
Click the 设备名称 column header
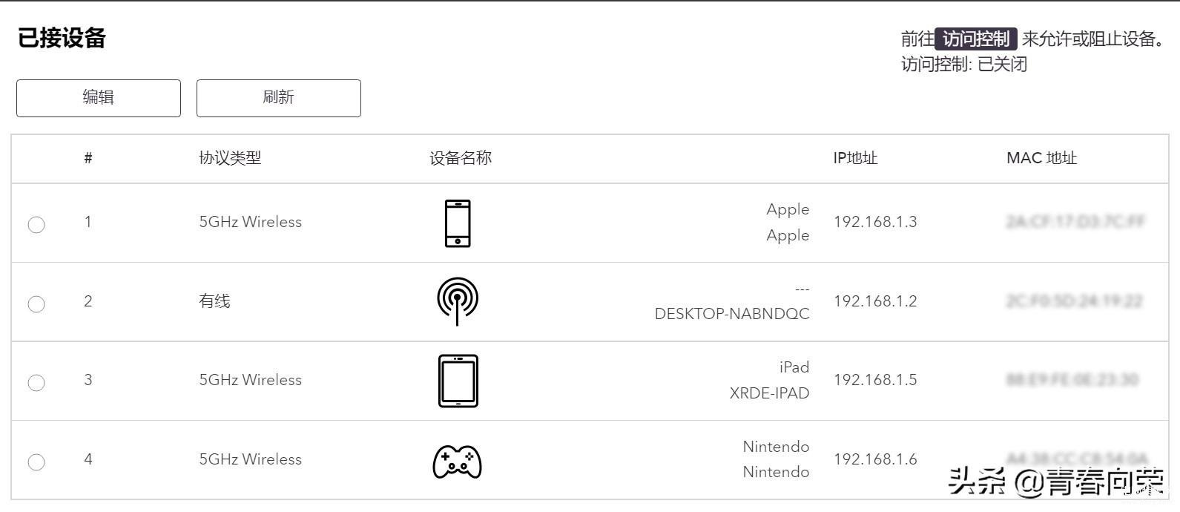[461, 158]
